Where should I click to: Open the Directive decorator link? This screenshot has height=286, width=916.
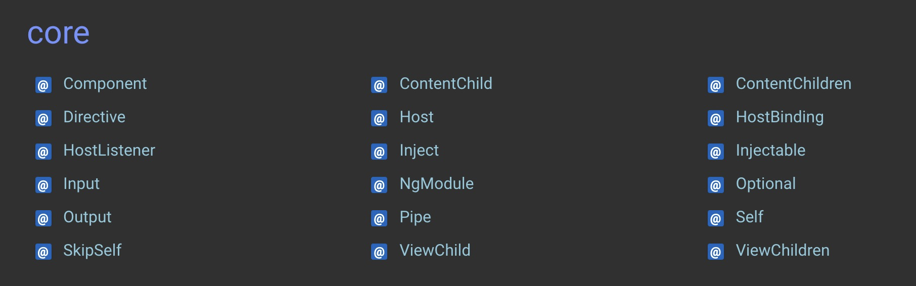(94, 117)
